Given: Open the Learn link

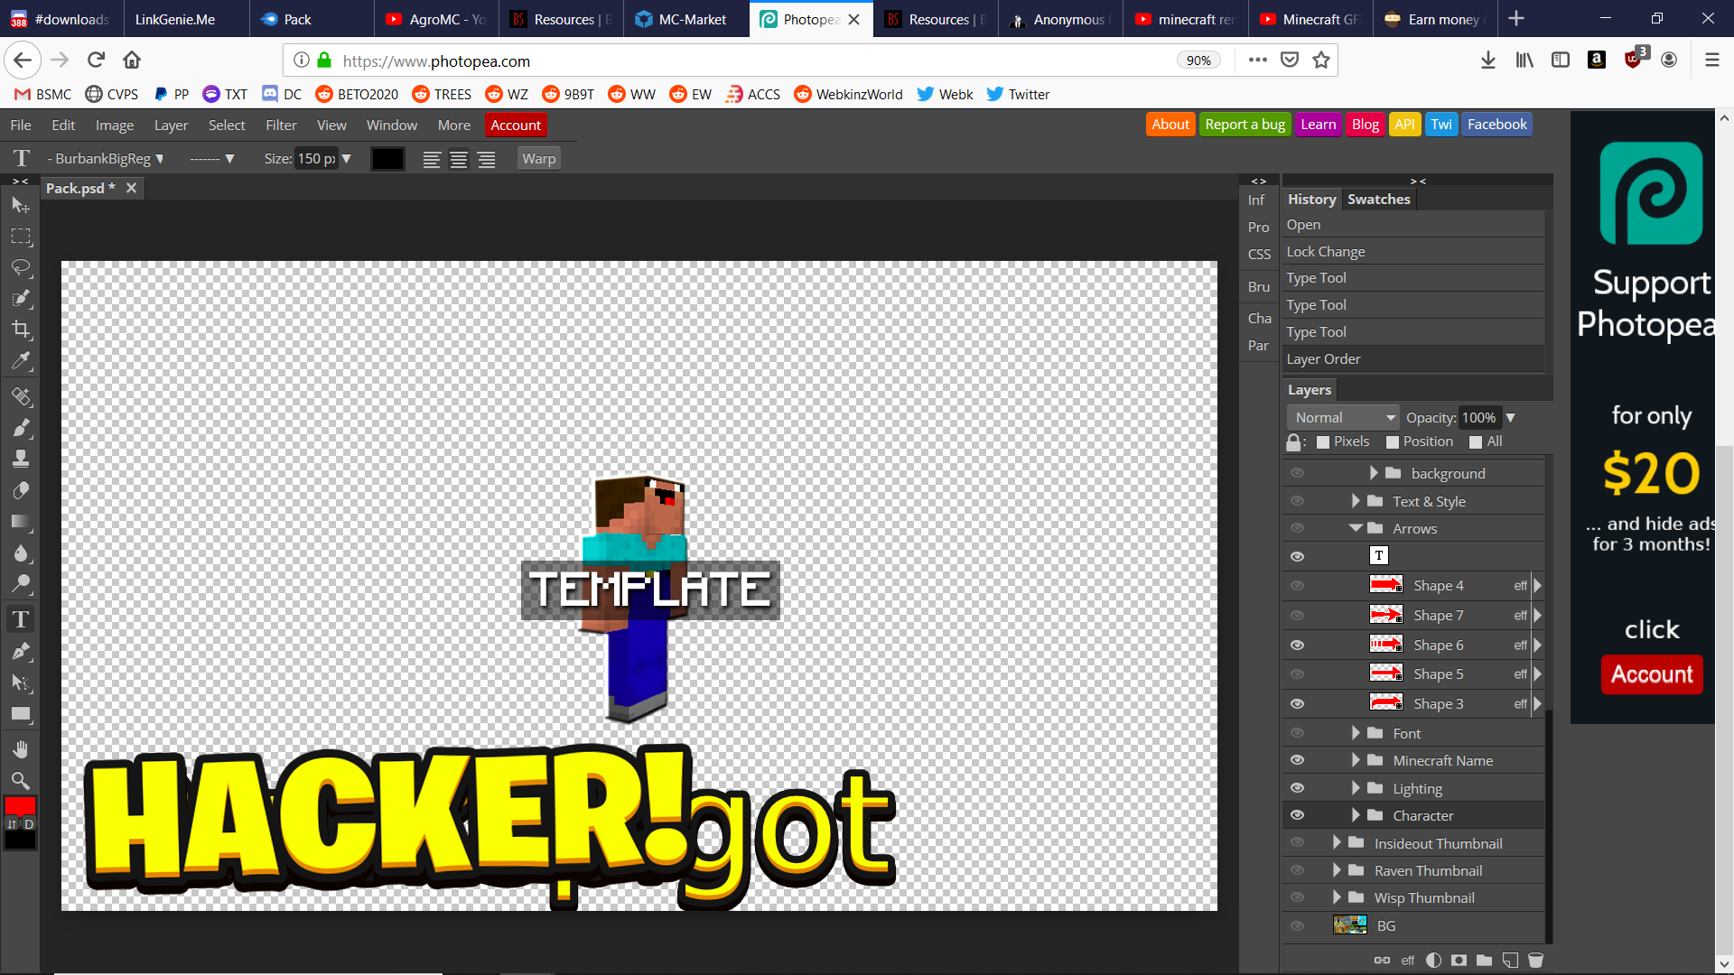Looking at the screenshot, I should pyautogui.click(x=1318, y=125).
